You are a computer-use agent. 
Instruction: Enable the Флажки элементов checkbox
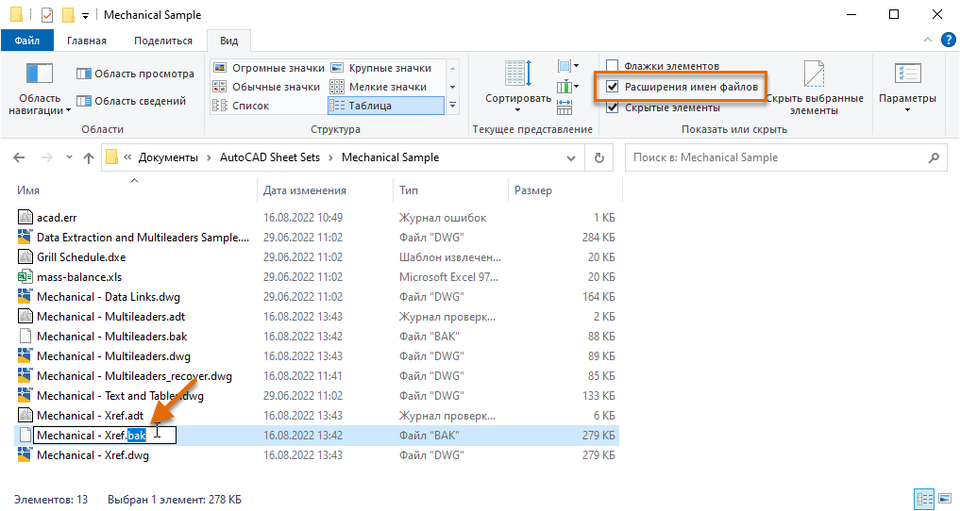click(x=613, y=65)
